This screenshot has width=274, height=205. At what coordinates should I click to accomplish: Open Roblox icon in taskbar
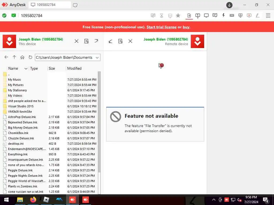click(46, 200)
